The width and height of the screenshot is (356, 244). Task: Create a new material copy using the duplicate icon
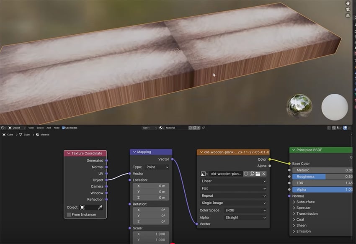[195, 128]
